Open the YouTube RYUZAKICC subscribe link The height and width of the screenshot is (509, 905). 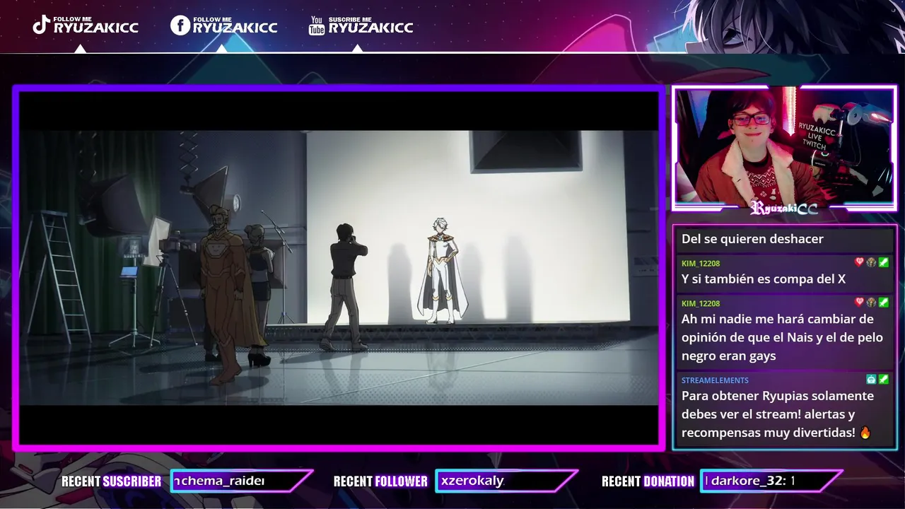click(370, 25)
